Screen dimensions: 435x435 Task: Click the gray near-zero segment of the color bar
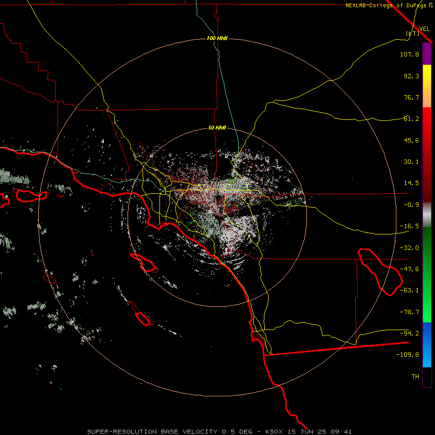coord(427,215)
